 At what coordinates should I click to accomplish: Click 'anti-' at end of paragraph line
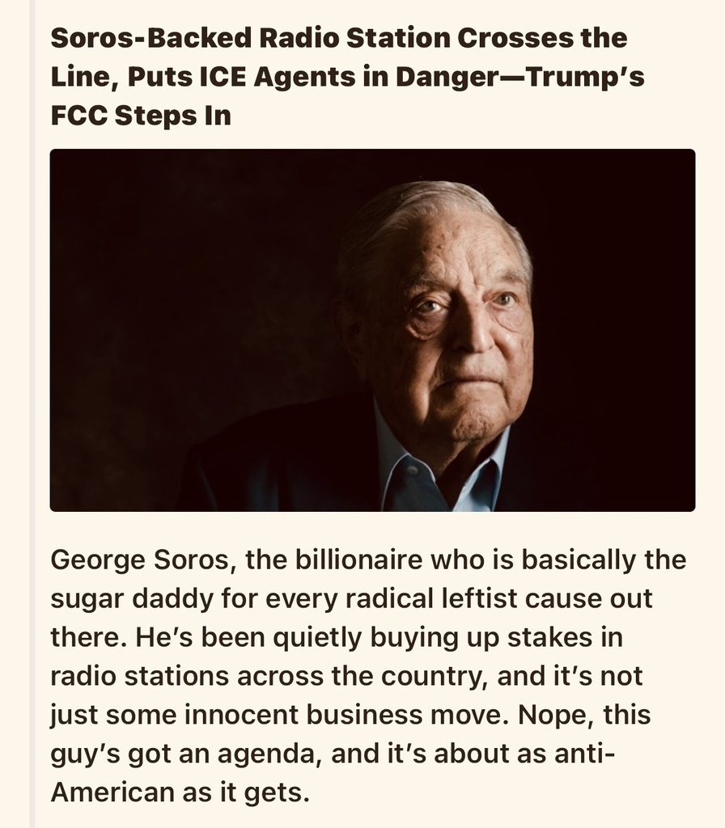click(584, 754)
